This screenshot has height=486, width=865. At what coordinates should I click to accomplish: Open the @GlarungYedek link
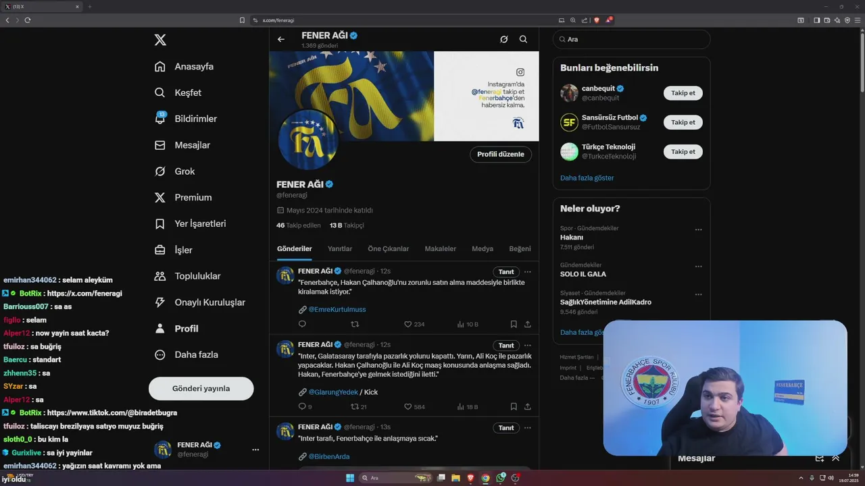tap(333, 391)
